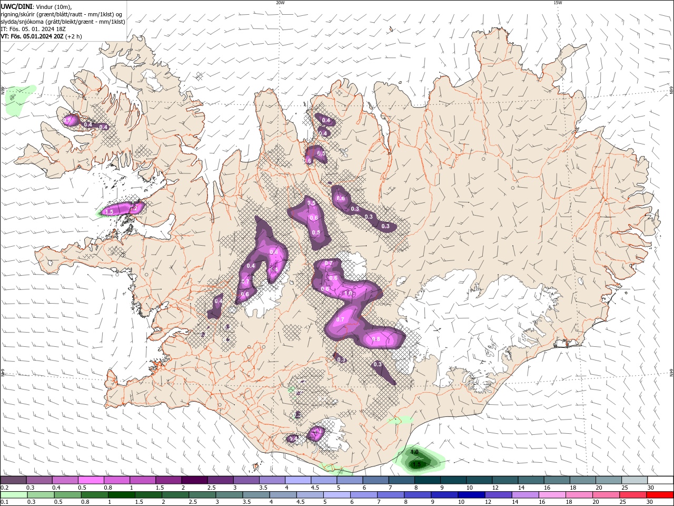Click the '20W' longitude label
The width and height of the screenshot is (674, 506).
280,3
